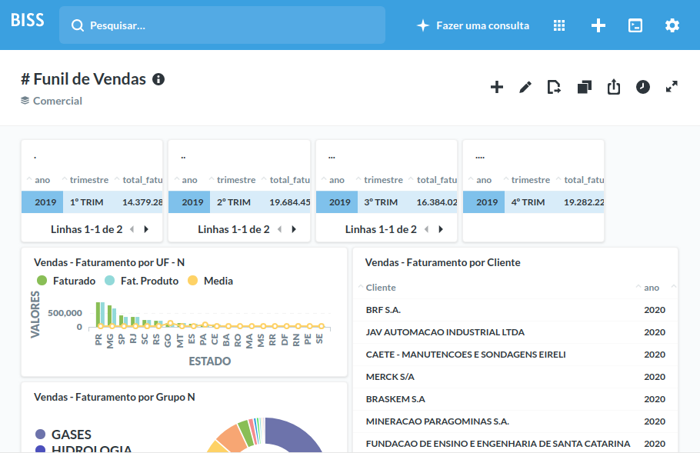
Task: Sort by trimestre in the 1º TRIM card
Action: (88, 180)
